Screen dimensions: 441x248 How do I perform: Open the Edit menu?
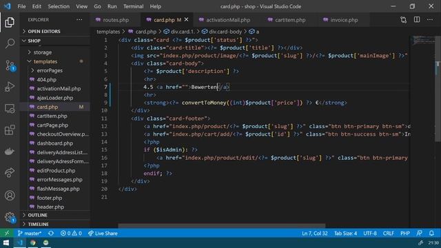pyautogui.click(x=37, y=6)
